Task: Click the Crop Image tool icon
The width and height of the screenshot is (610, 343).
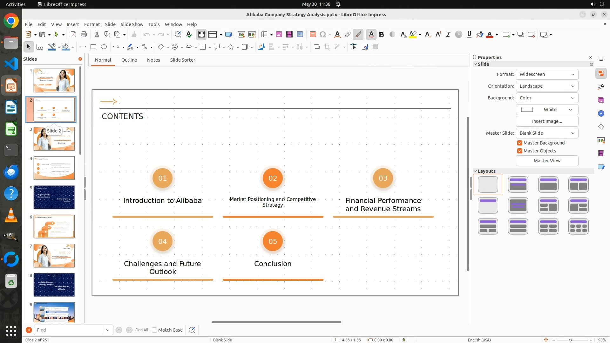Action: point(327,47)
